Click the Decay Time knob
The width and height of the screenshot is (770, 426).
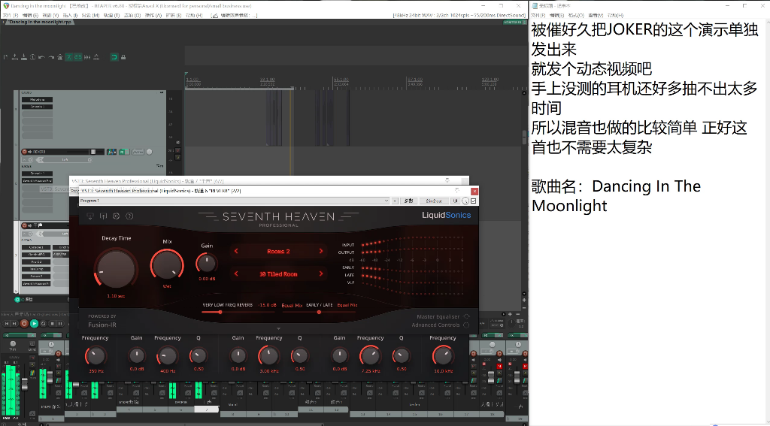click(x=116, y=269)
